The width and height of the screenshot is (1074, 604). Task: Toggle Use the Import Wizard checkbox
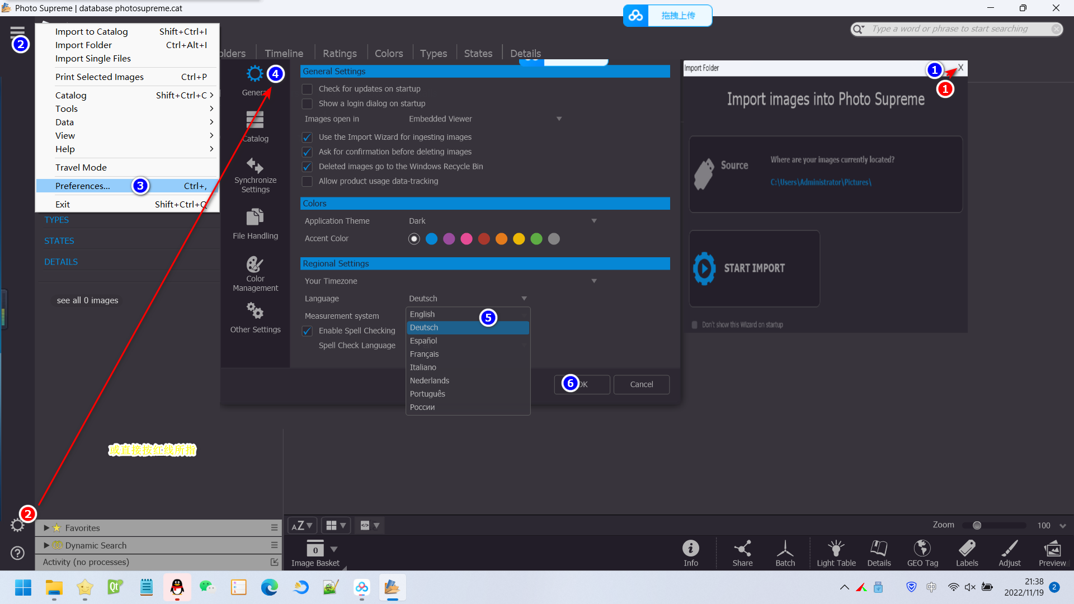[307, 137]
